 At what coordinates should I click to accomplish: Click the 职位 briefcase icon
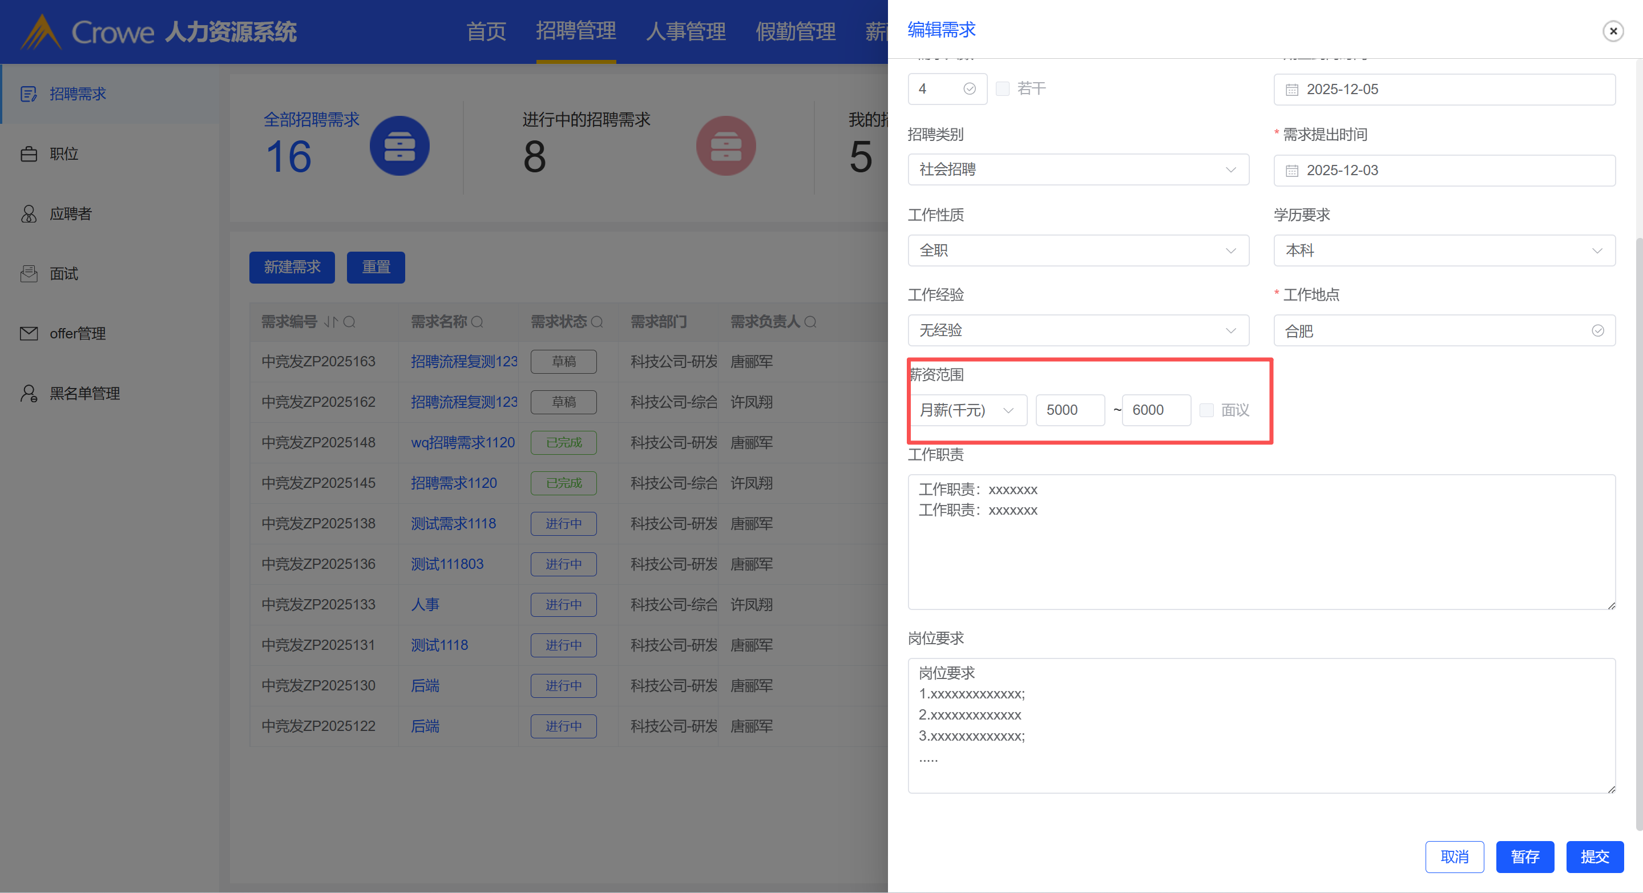[28, 155]
